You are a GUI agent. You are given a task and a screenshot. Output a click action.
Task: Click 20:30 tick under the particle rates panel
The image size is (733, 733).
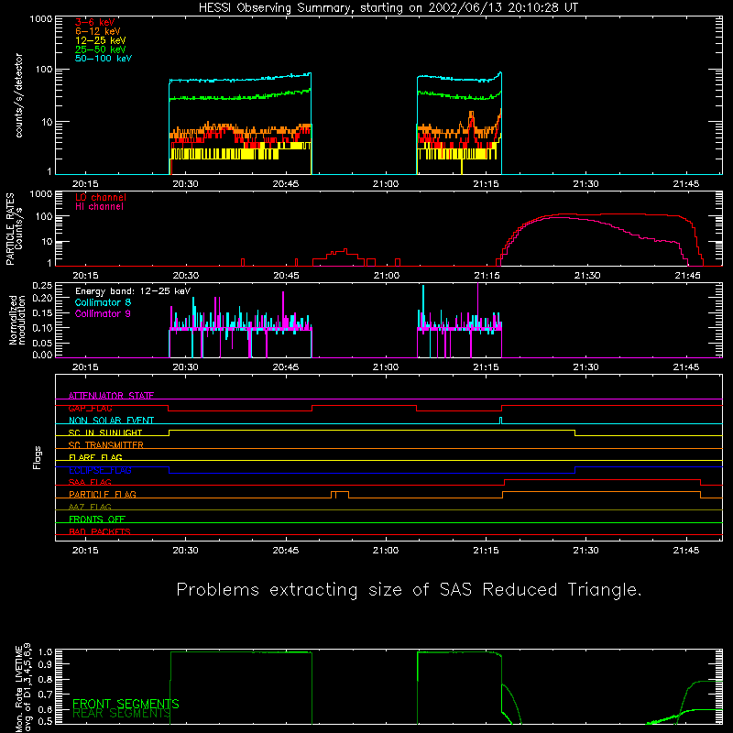pyautogui.click(x=186, y=276)
